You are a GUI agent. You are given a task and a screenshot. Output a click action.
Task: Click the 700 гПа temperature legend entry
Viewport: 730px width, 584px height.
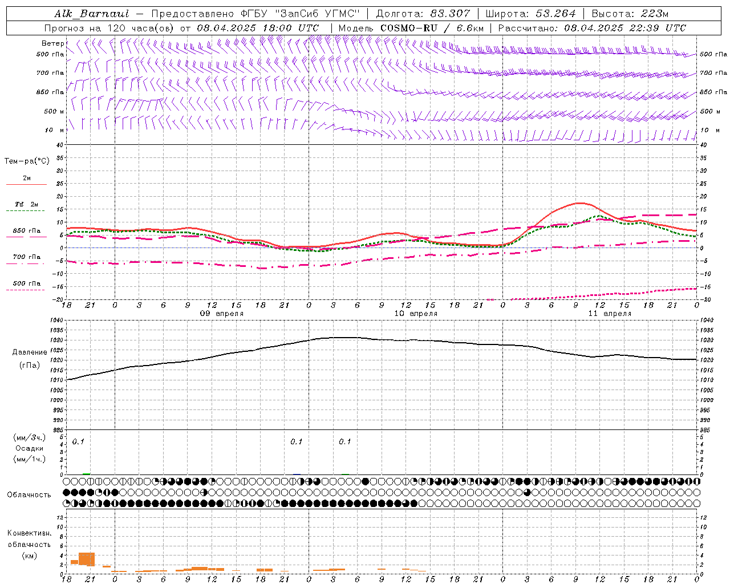pos(27,257)
